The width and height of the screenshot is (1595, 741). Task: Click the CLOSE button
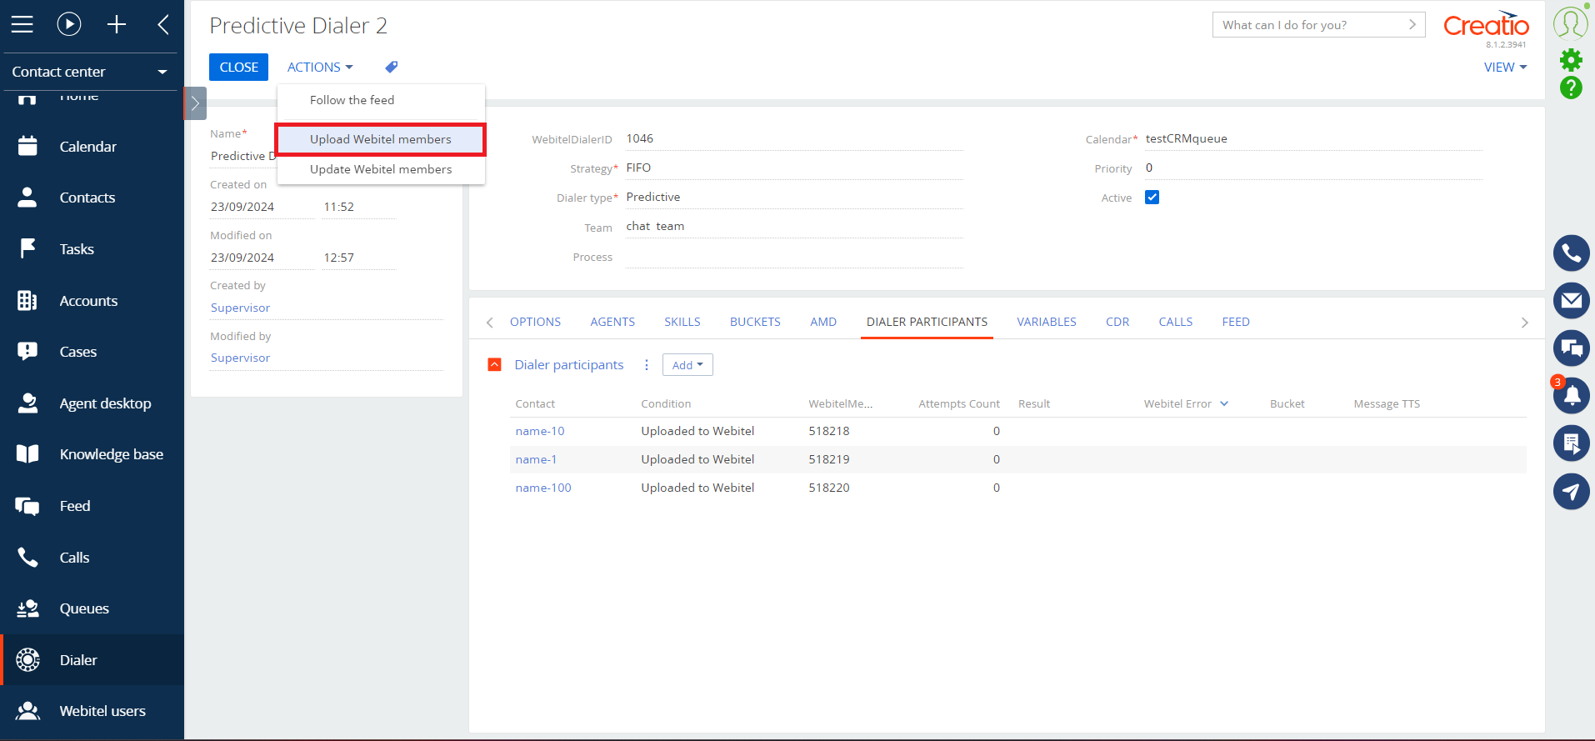(238, 67)
